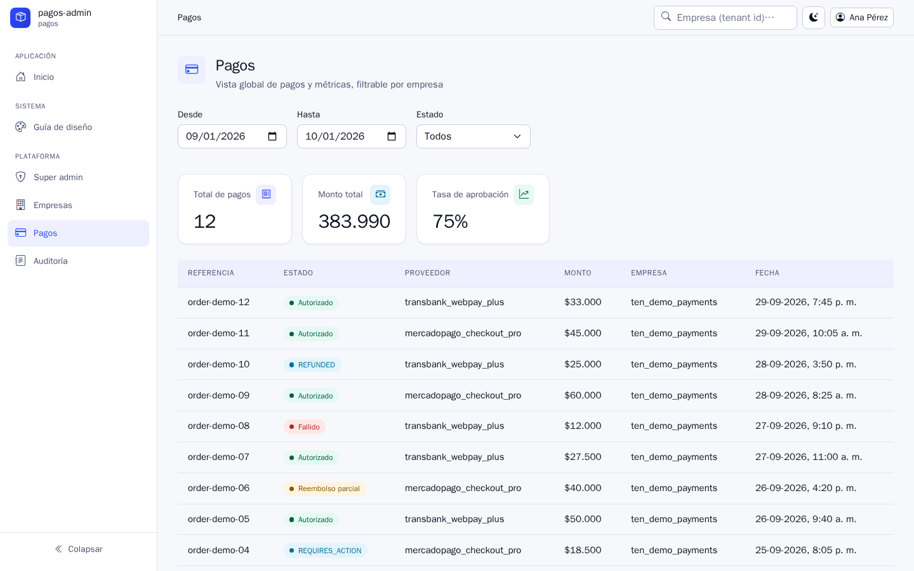Click the Fallido status badge
The width and height of the screenshot is (914, 571).
305,427
